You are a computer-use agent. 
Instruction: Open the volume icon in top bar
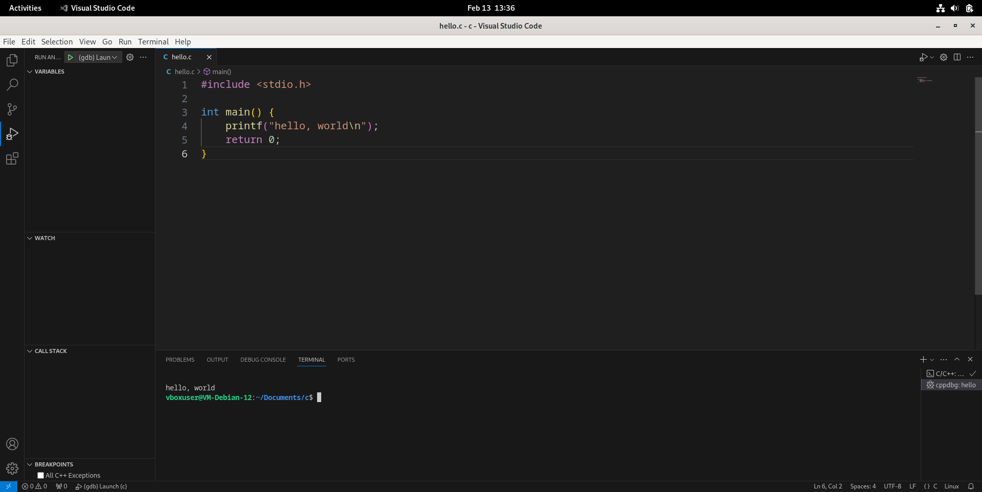(954, 8)
